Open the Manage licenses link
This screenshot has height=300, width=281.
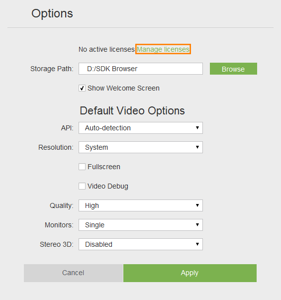(x=163, y=49)
